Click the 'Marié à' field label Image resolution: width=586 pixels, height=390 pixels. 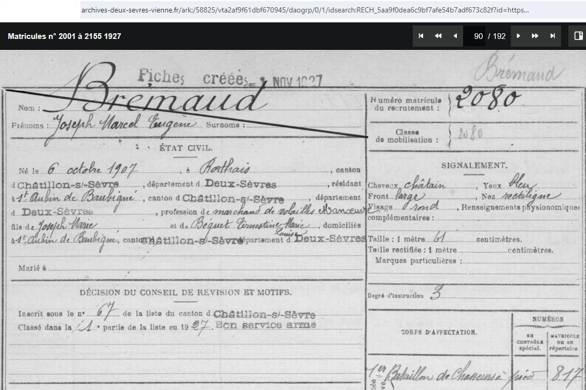[32, 268]
